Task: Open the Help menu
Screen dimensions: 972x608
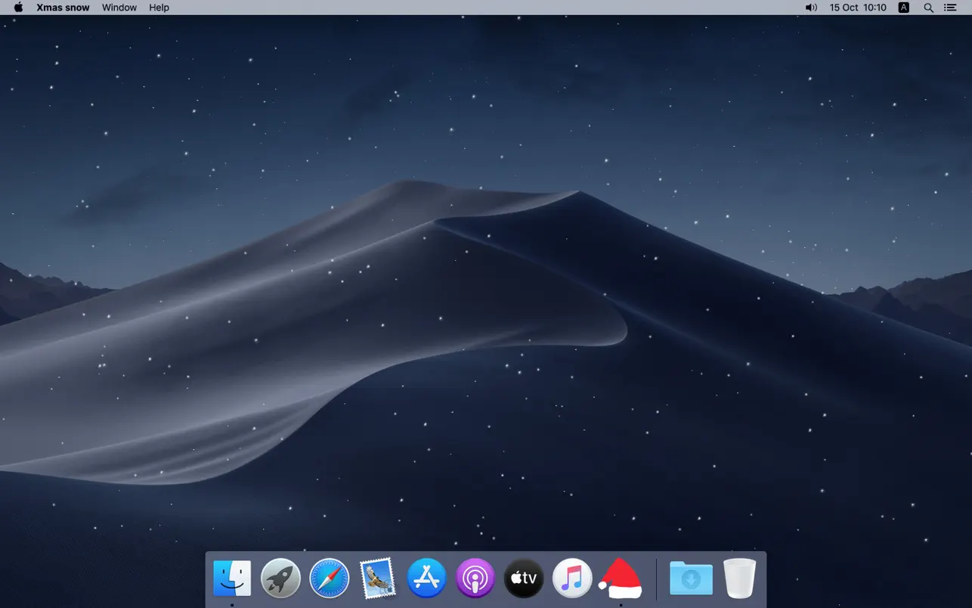Action: point(159,8)
